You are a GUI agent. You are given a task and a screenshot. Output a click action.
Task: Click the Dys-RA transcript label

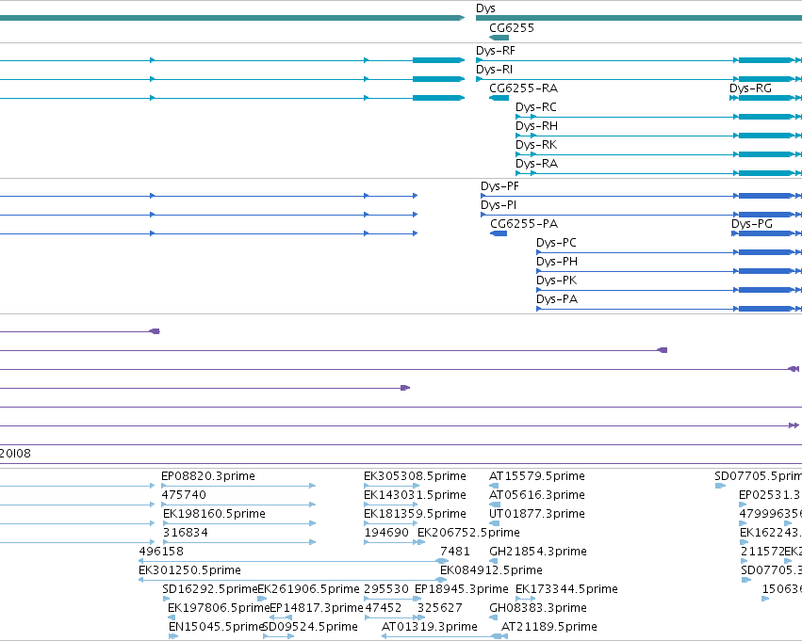(536, 164)
